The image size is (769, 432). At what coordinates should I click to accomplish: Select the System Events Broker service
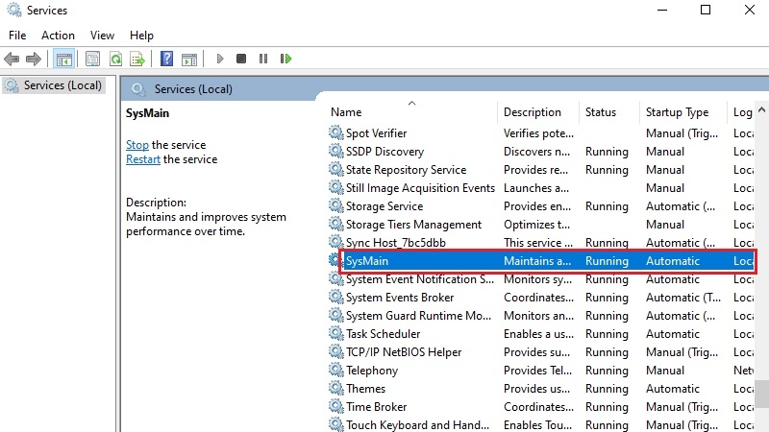(400, 298)
